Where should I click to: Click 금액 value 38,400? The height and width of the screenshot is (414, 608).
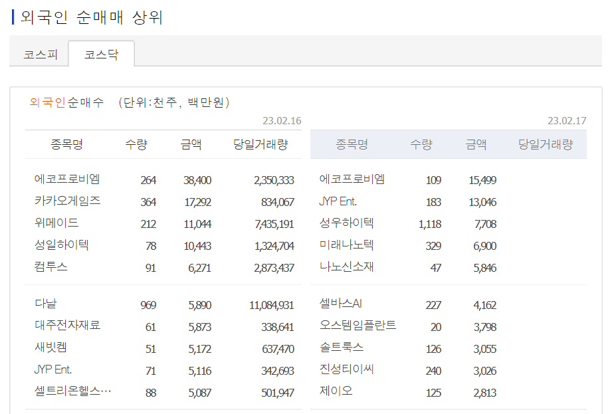coord(197,180)
